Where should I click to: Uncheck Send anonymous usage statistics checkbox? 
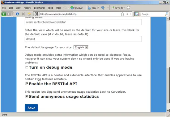[x=27, y=96]
